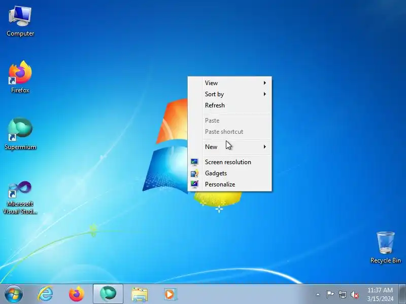Open Gadgets from the context menu
Screen dimensions: 406x304
click(x=230, y=173)
